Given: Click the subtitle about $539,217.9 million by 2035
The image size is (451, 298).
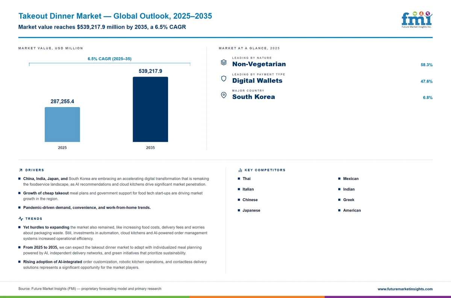Looking at the screenshot, I should click(102, 27).
